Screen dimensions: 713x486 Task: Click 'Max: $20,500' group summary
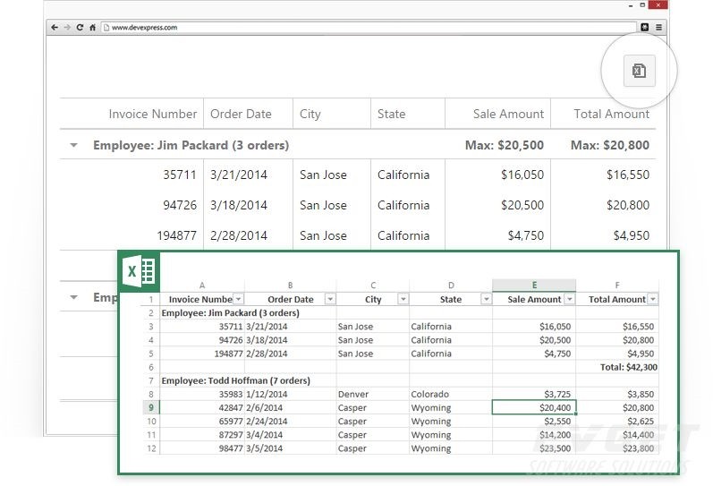[x=505, y=145]
